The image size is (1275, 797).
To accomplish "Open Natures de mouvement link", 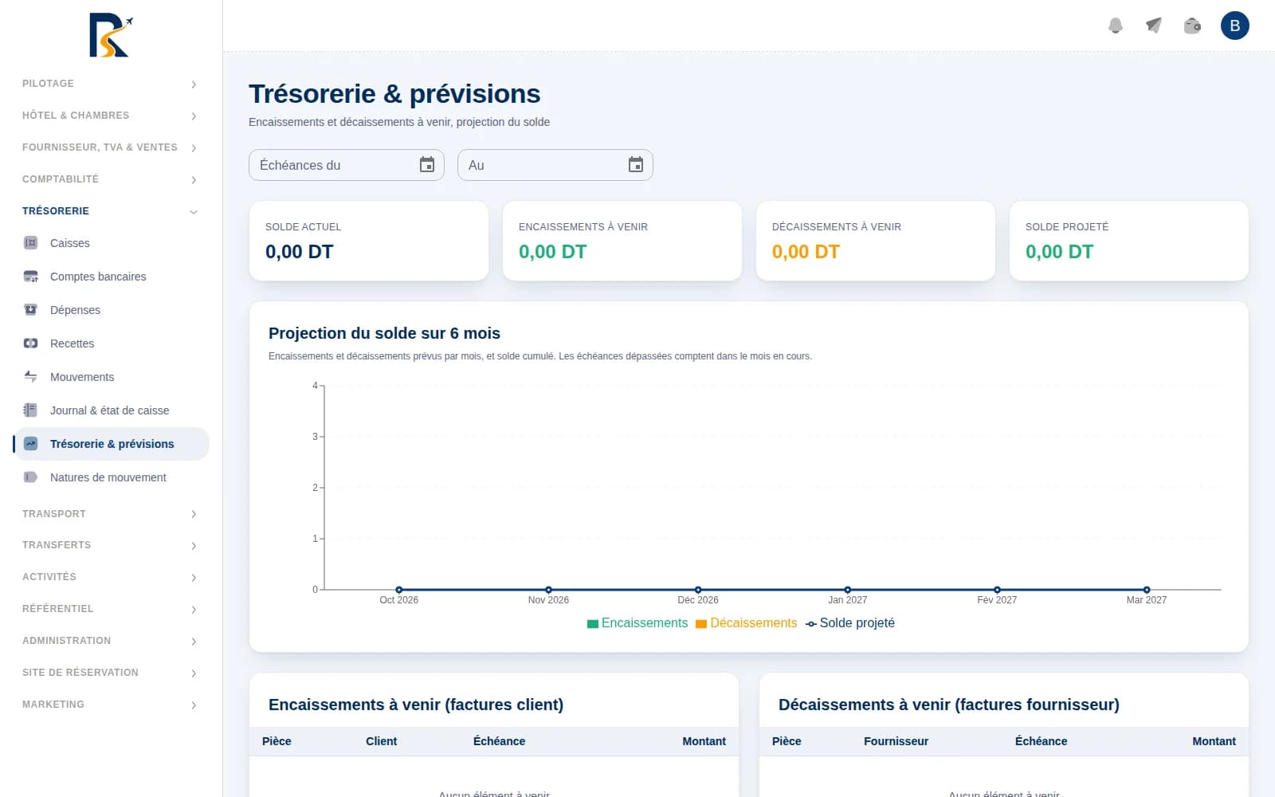I will tap(111, 477).
